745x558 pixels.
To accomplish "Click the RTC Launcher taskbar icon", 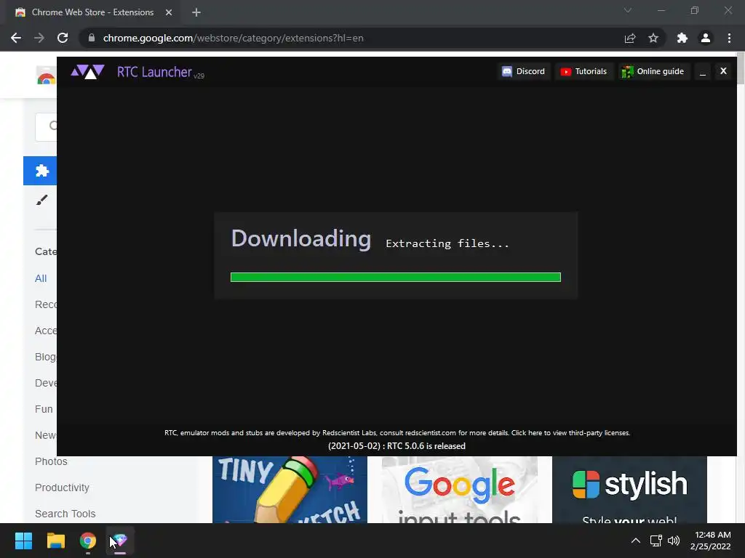I will (x=120, y=541).
